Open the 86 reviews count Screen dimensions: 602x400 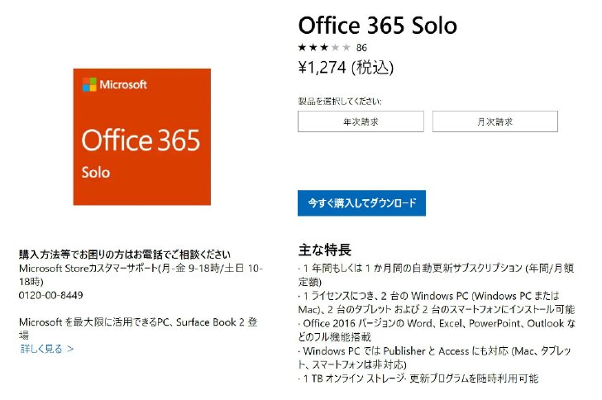361,48
